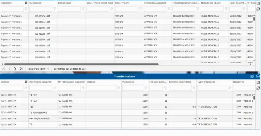Focus the Marque filter input field
This screenshot has height=136, width=261.
(x=101, y=88)
